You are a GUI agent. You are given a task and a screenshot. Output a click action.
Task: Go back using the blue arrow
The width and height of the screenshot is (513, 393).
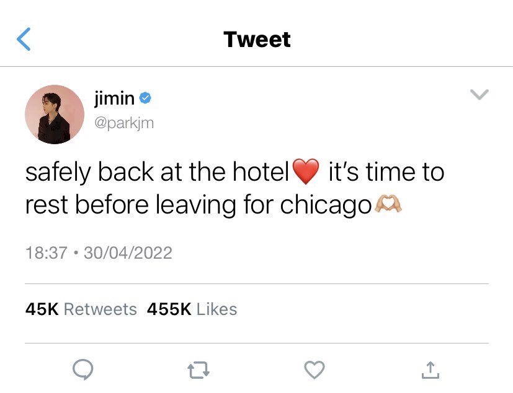24,39
